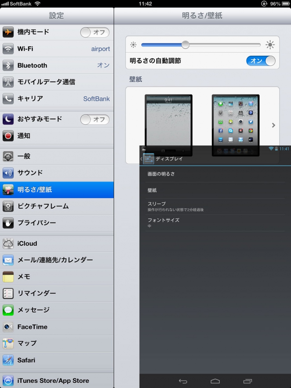The height and width of the screenshot is (388, 291).
Task: Tap the low brightness sun icon
Action: tap(133, 45)
